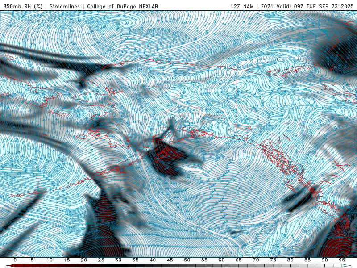Screen dimensions: 357x268
Task: Click the 15 value on the RH scale
Action: click(x=66, y=260)
